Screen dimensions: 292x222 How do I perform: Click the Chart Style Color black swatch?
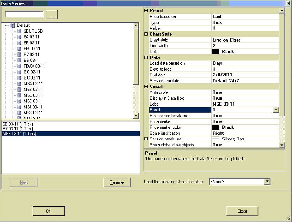[215, 52]
